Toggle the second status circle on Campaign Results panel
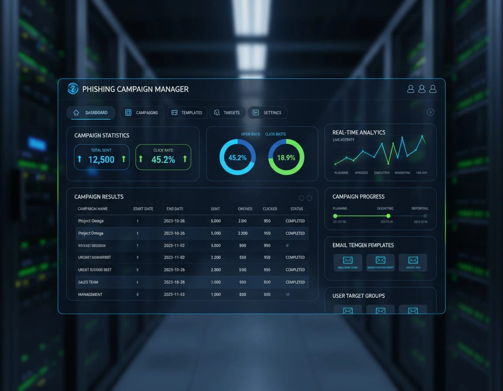The width and height of the screenshot is (503, 391). click(309, 198)
